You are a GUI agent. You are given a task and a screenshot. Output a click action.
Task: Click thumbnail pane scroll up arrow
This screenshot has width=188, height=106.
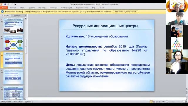26,18
